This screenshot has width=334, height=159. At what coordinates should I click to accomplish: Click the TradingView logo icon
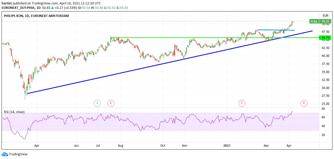pos(5,154)
